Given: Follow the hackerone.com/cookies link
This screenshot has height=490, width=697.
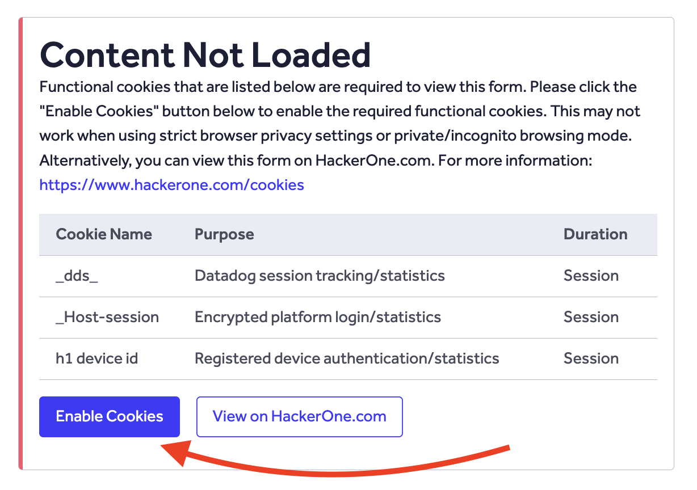Looking at the screenshot, I should 171,185.
